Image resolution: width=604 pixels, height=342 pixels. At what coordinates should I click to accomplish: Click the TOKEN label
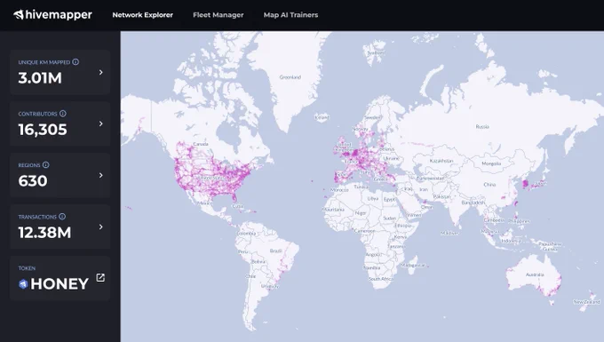point(27,268)
